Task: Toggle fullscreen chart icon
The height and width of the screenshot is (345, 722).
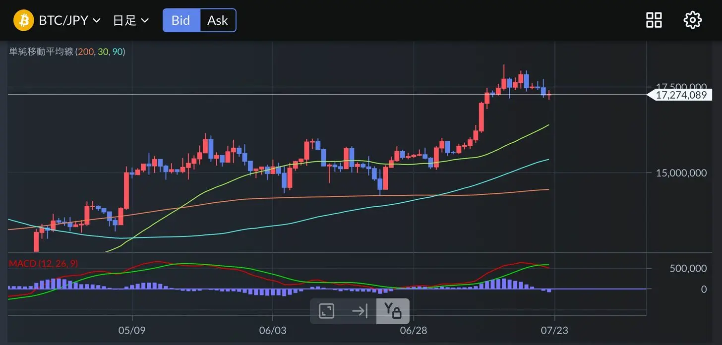Action: (x=326, y=311)
